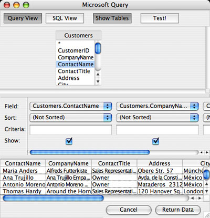Uncheck Show for CompanyName column
Viewport: 210px width, 218px height.
(x=155, y=141)
